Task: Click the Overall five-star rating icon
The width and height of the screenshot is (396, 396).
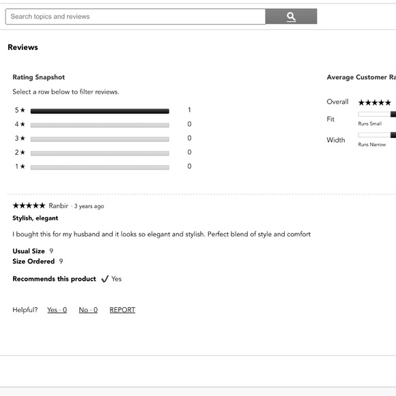Action: (x=375, y=102)
